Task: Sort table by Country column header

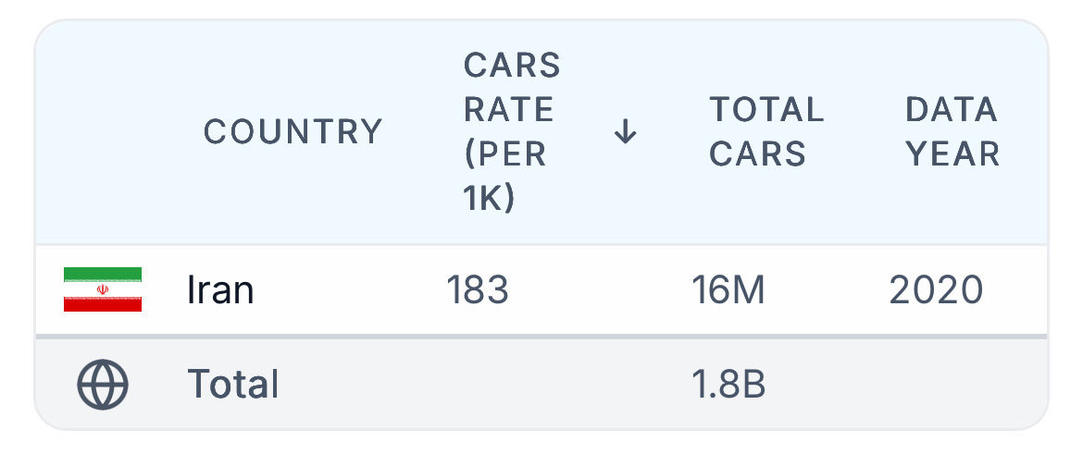Action: tap(293, 131)
